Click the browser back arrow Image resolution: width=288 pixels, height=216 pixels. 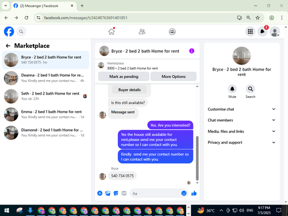pyautogui.click(x=6, y=18)
